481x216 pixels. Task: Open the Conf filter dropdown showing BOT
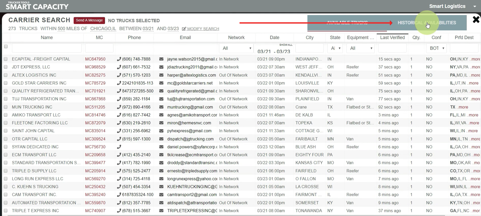coord(436,48)
